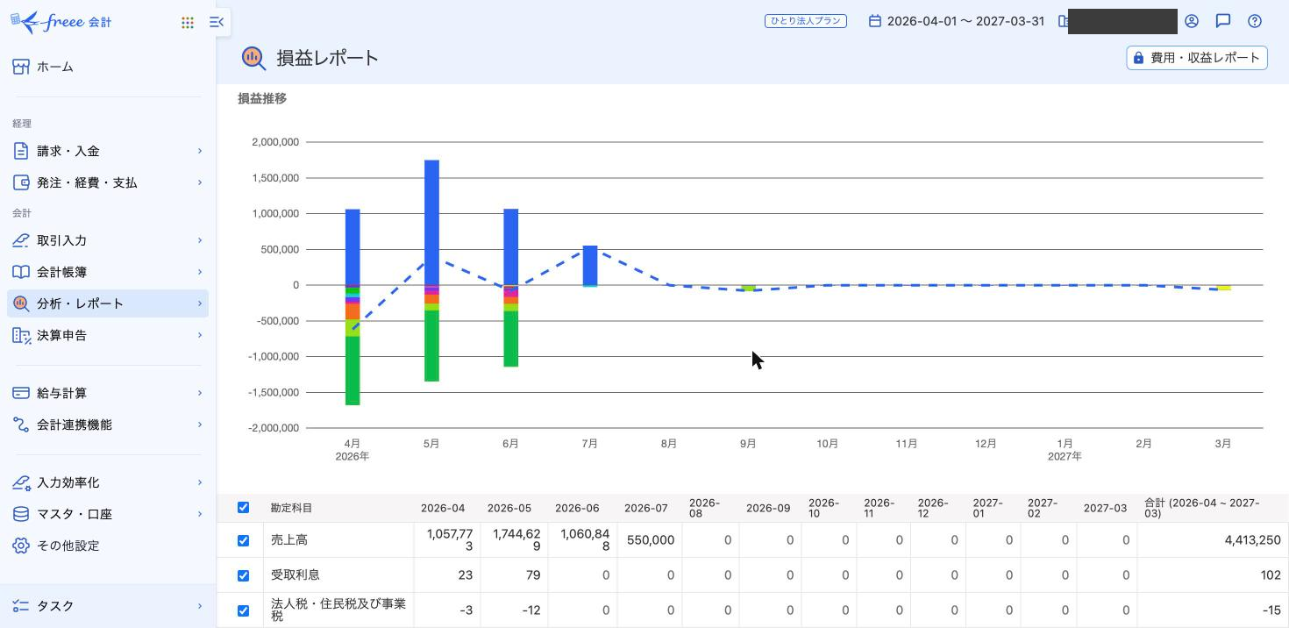Open the 請求・入金 menu item

tap(108, 151)
